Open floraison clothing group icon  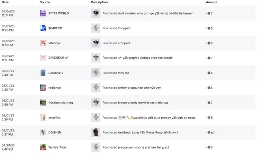(x=43, y=103)
